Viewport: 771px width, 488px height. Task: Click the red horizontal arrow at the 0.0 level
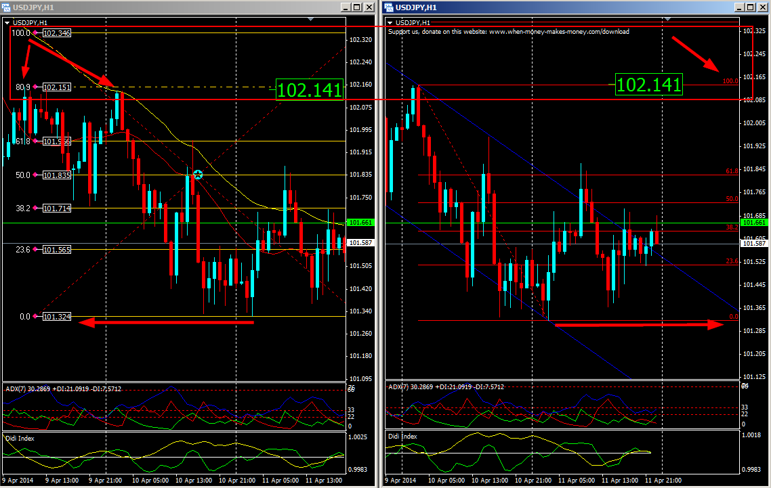click(x=166, y=321)
